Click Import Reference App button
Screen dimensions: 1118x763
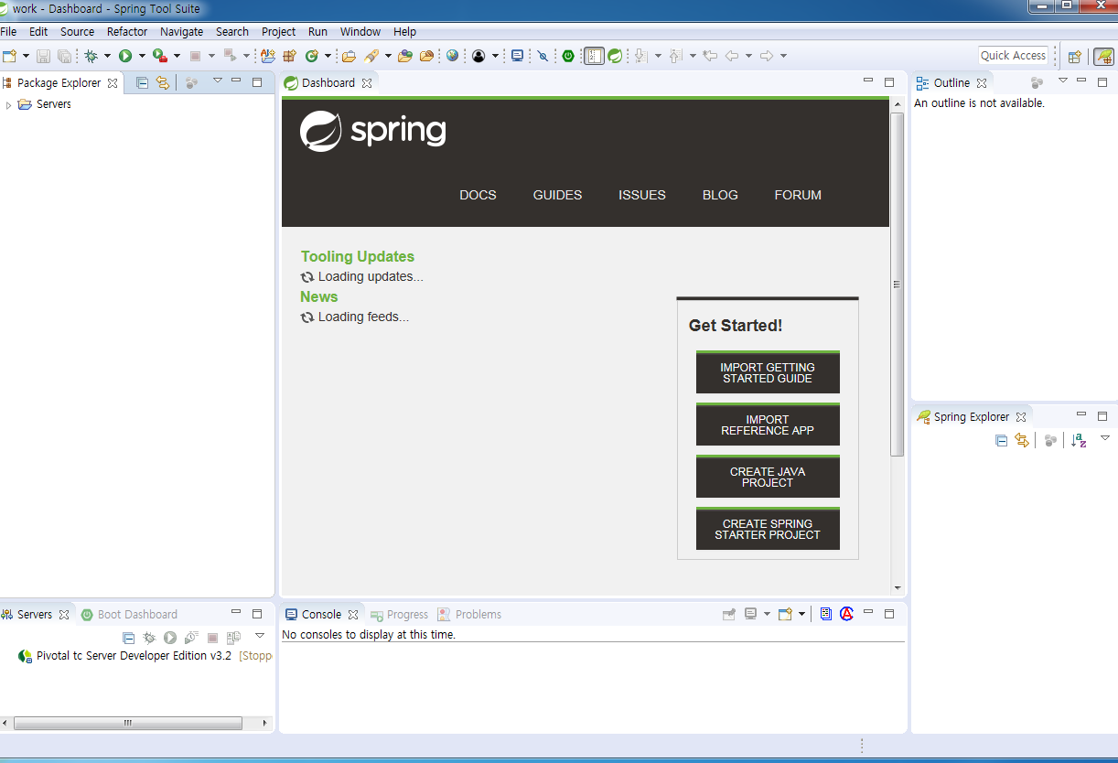tap(768, 424)
